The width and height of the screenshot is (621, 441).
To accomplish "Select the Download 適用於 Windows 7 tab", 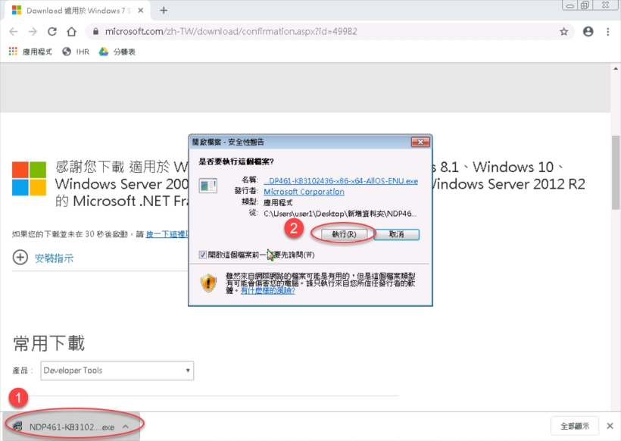I will coord(77,11).
